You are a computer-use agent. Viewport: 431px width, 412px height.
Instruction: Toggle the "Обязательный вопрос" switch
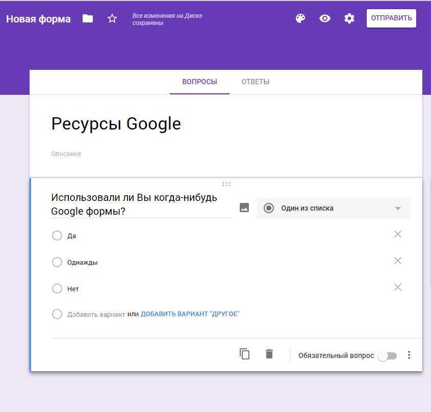(388, 356)
